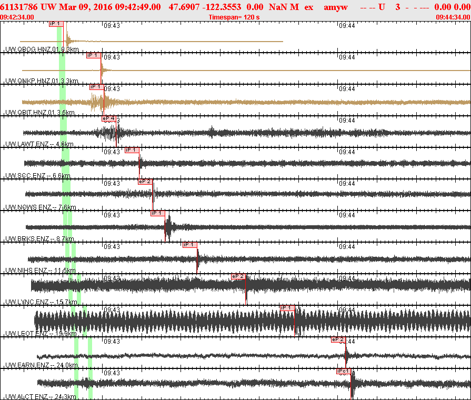Click the analyst name amyw in header
This screenshot has height=400, width=471.
coord(336,7)
